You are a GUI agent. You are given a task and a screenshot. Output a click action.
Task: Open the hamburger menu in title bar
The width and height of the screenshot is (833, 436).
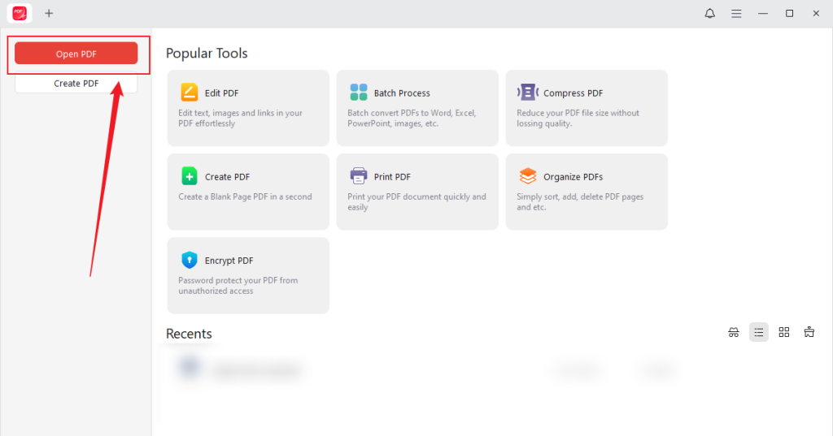[736, 14]
